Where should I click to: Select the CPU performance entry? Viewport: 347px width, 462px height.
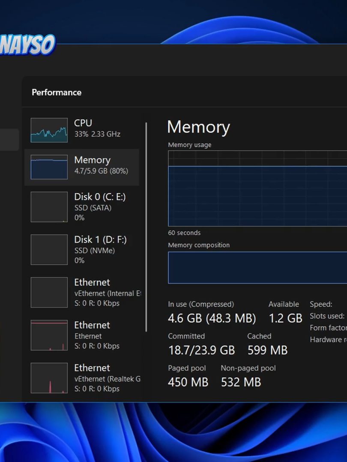pos(82,130)
